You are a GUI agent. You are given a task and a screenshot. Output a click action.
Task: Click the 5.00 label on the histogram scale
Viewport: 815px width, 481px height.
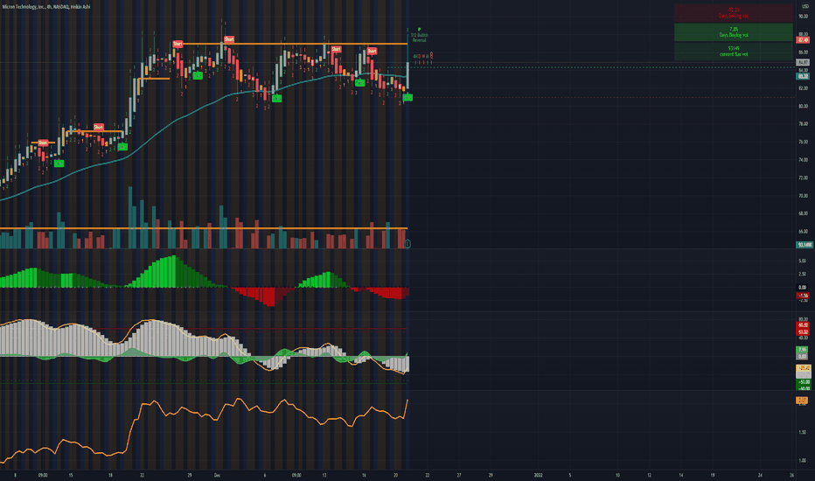[x=803, y=261]
